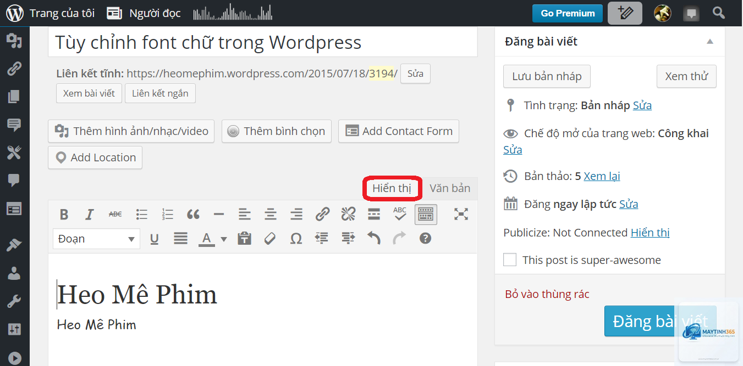Check This post is super-awesome
Viewport: 743px width, 366px height.
(510, 260)
